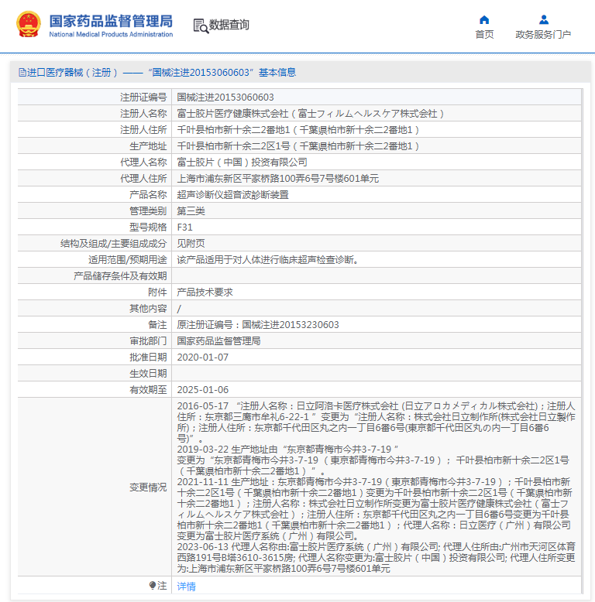Click the 变更情况 field label
Image resolution: width=595 pixels, height=602 pixels.
tap(148, 487)
